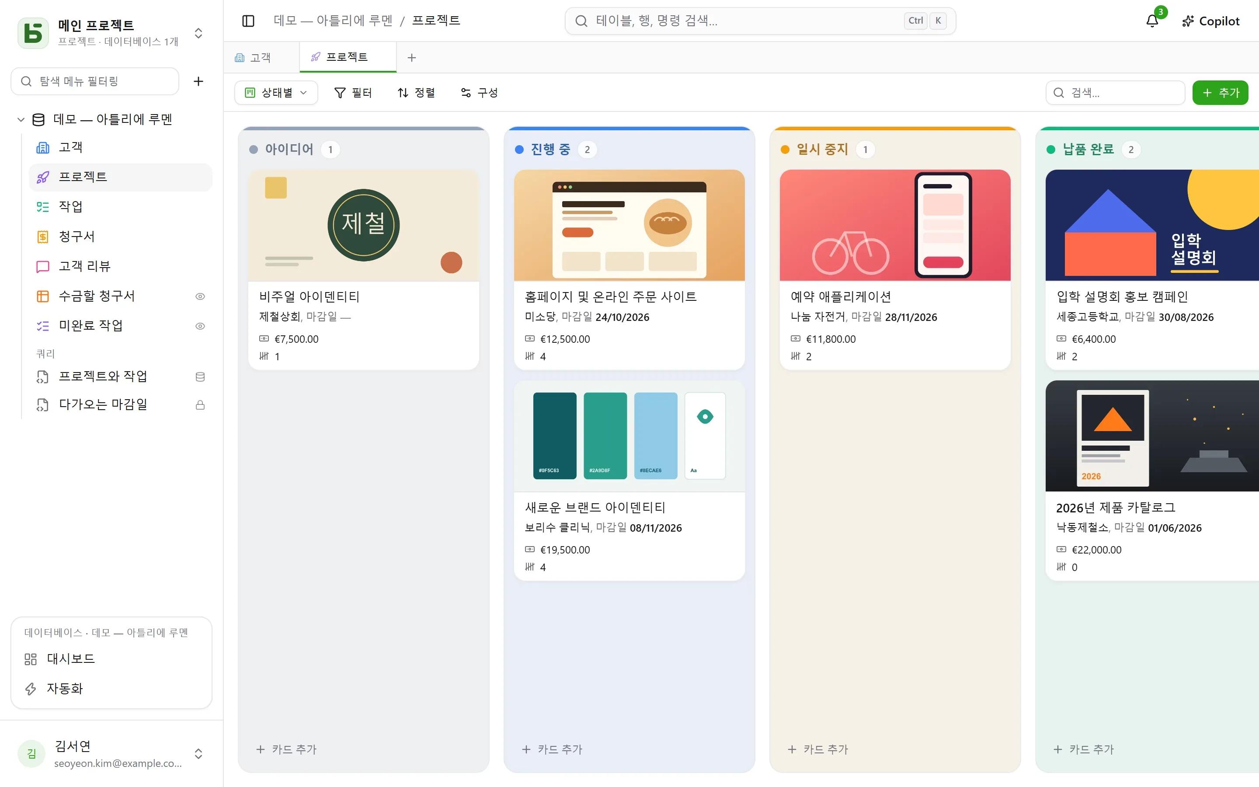Focus the 탐색 메뉴 필터링 field
This screenshot has height=787, width=1259.
pyautogui.click(x=95, y=81)
